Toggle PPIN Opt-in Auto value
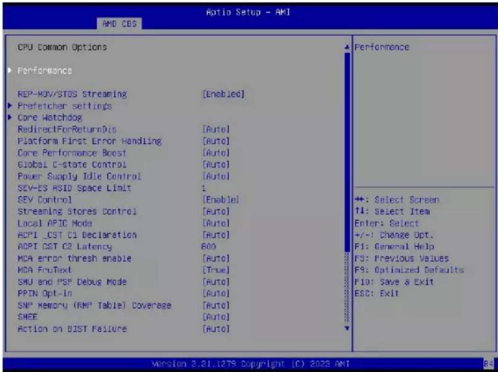Viewport: 498px width, 372px height. [x=216, y=294]
